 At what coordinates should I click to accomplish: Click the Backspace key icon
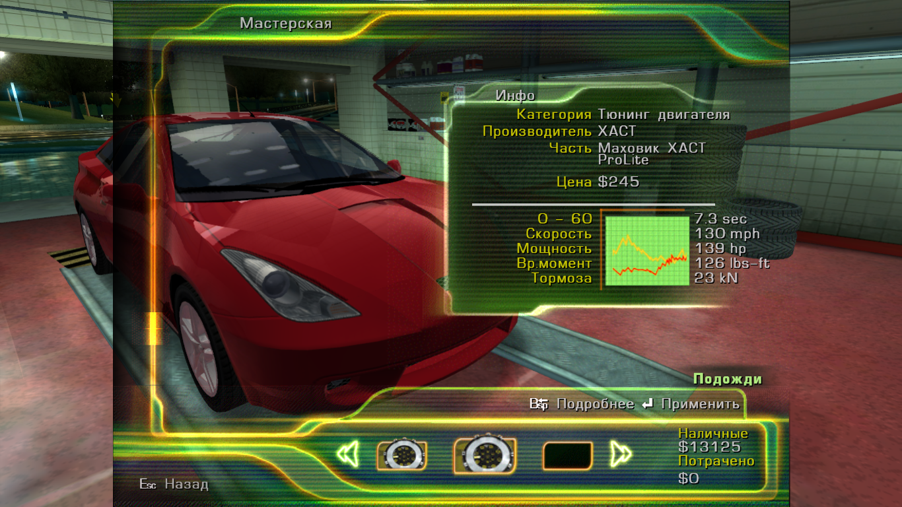point(539,404)
